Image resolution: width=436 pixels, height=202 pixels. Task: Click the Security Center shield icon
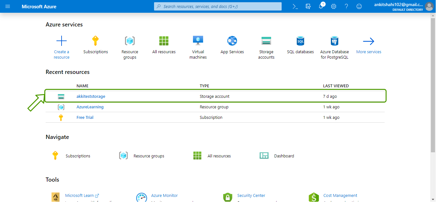[x=227, y=197]
